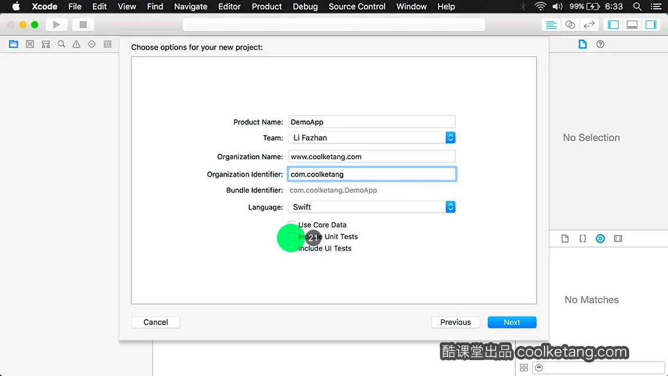Image resolution: width=668 pixels, height=376 pixels.
Task: Open the Debug navigator icon
Action: (108, 44)
